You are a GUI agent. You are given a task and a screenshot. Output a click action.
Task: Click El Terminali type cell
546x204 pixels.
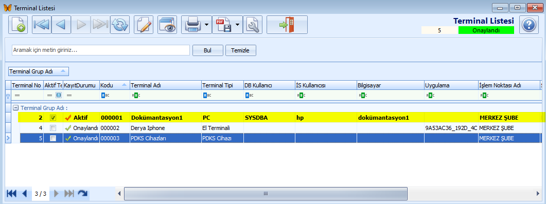point(222,128)
